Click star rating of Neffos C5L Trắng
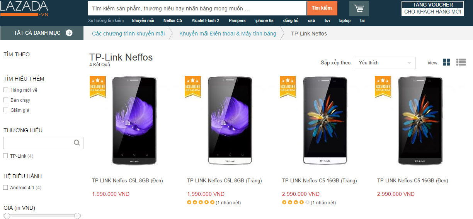 (201, 202)
